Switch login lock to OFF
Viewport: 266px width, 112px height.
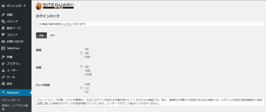point(52,35)
